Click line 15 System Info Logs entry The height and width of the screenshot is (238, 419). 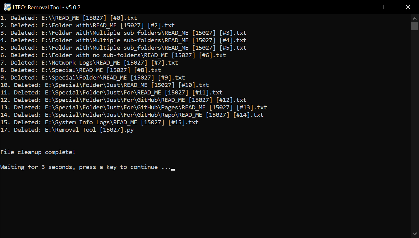pos(99,122)
